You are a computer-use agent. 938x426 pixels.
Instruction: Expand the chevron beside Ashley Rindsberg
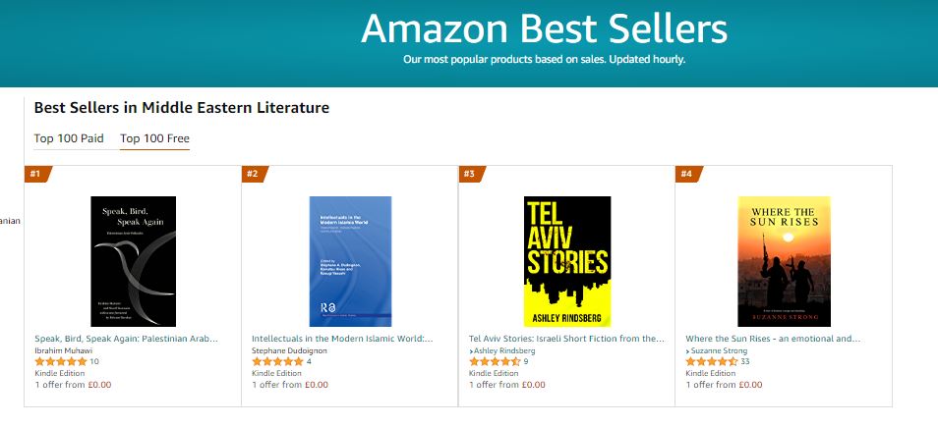tap(471, 350)
